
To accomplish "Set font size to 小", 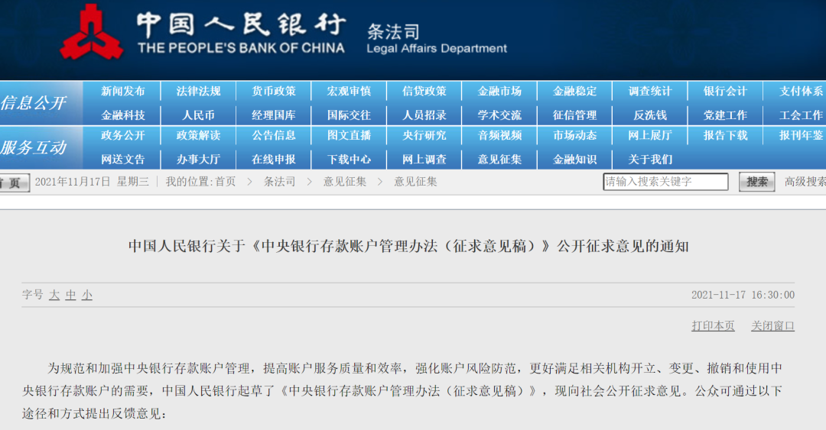I will tap(87, 295).
